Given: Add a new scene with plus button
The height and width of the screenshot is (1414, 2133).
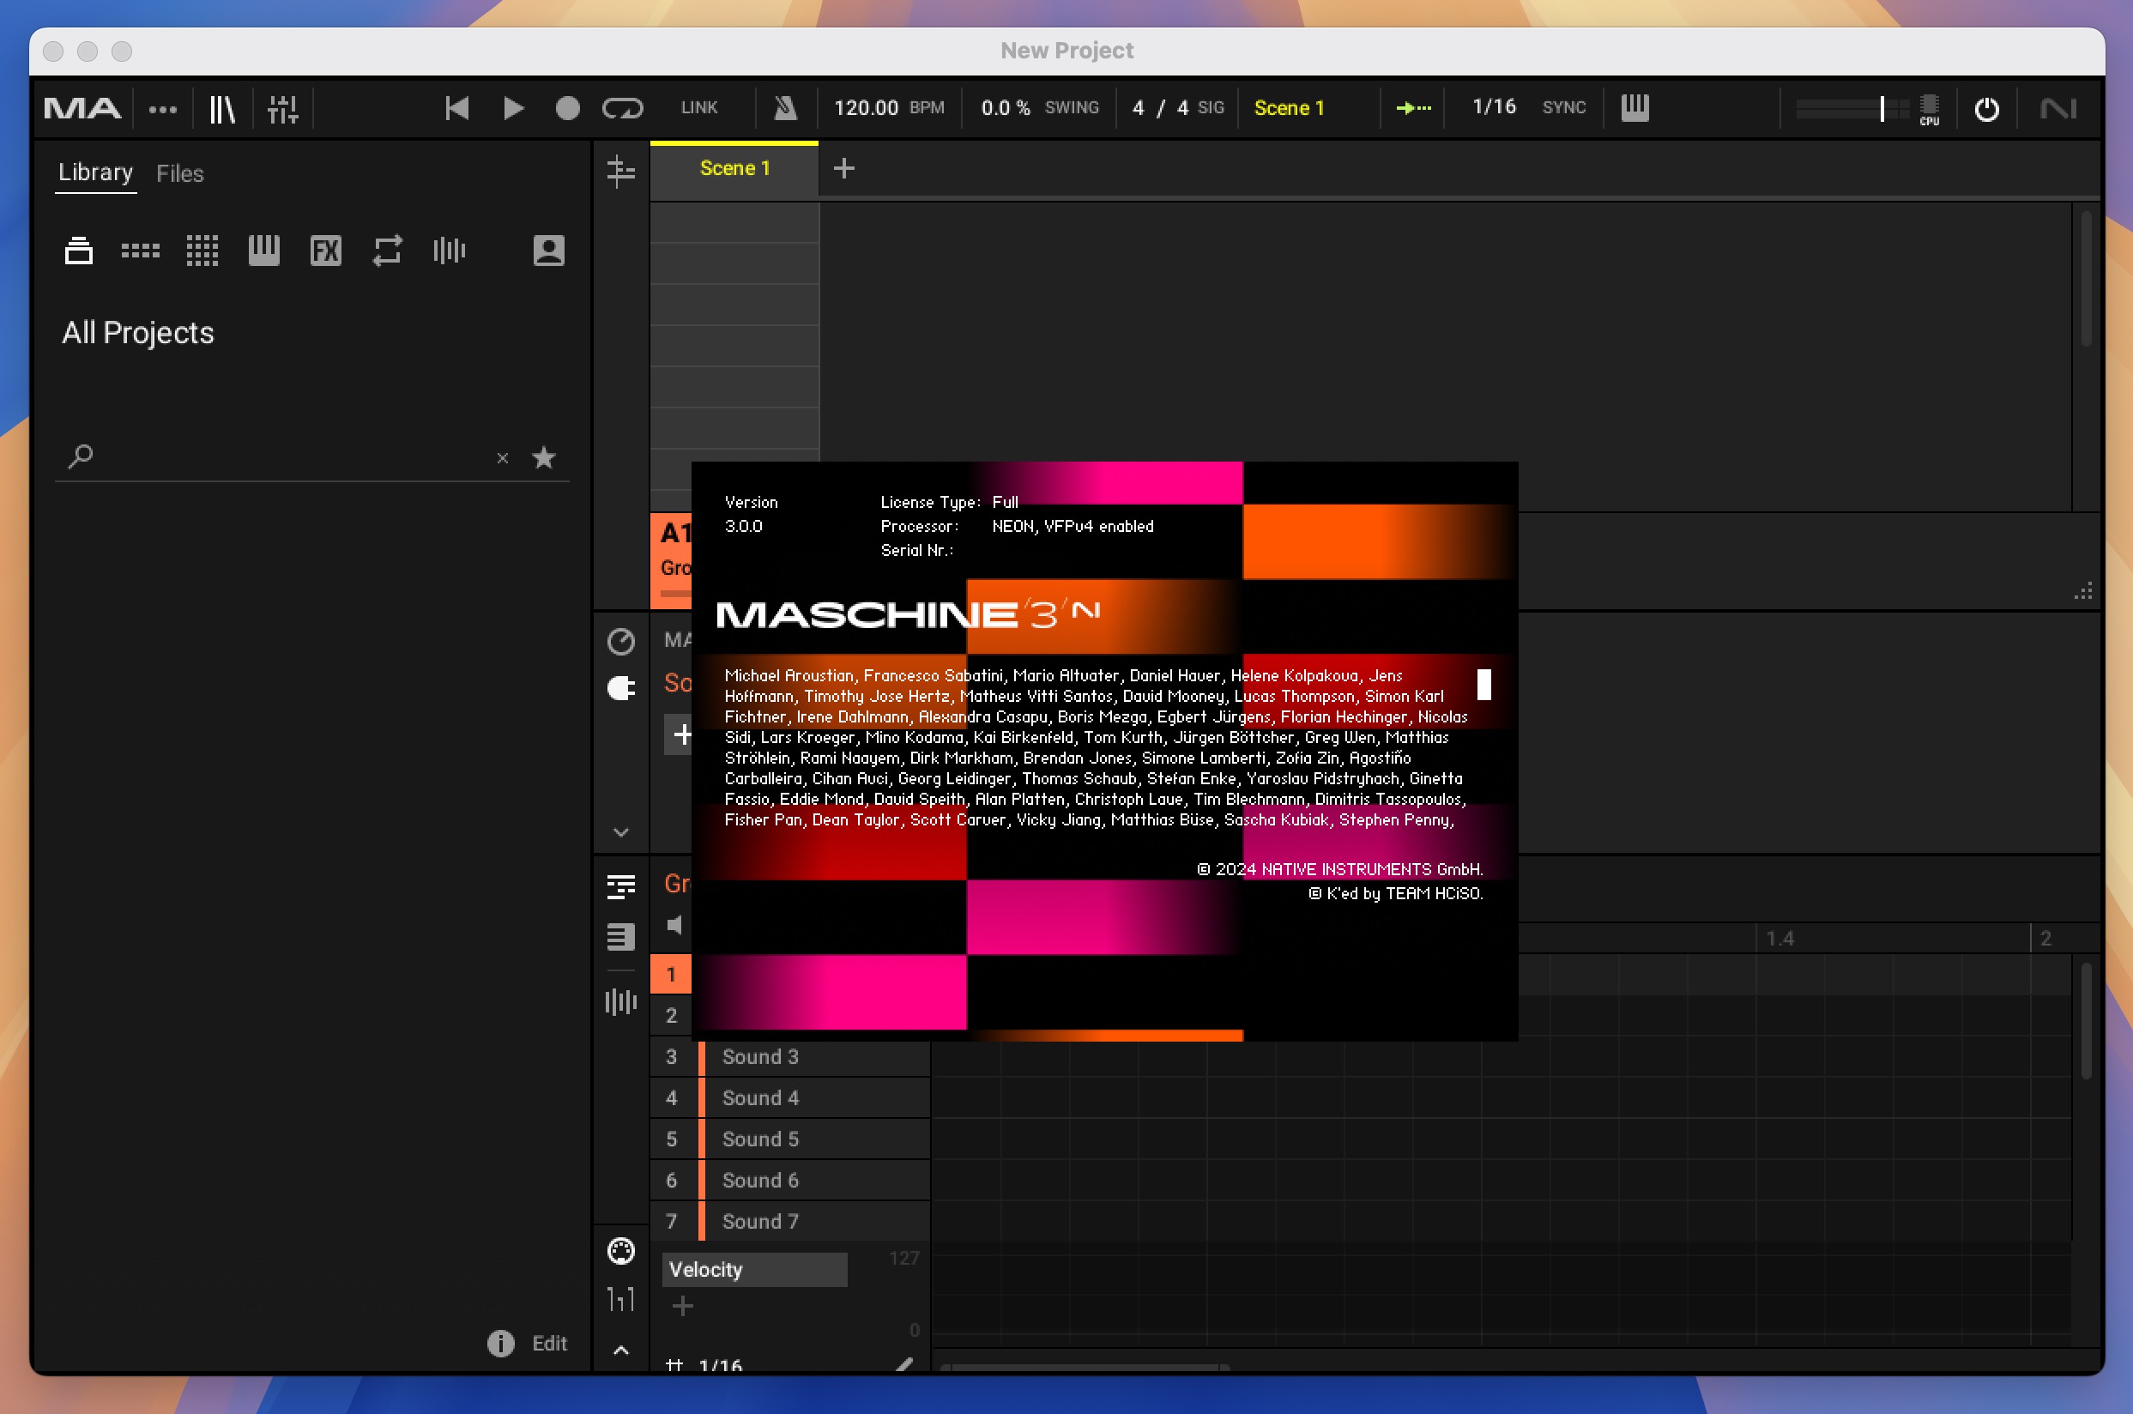Looking at the screenshot, I should click(843, 167).
